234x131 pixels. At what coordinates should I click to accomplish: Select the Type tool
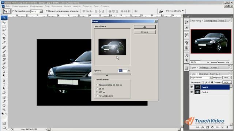(x=4, y=84)
